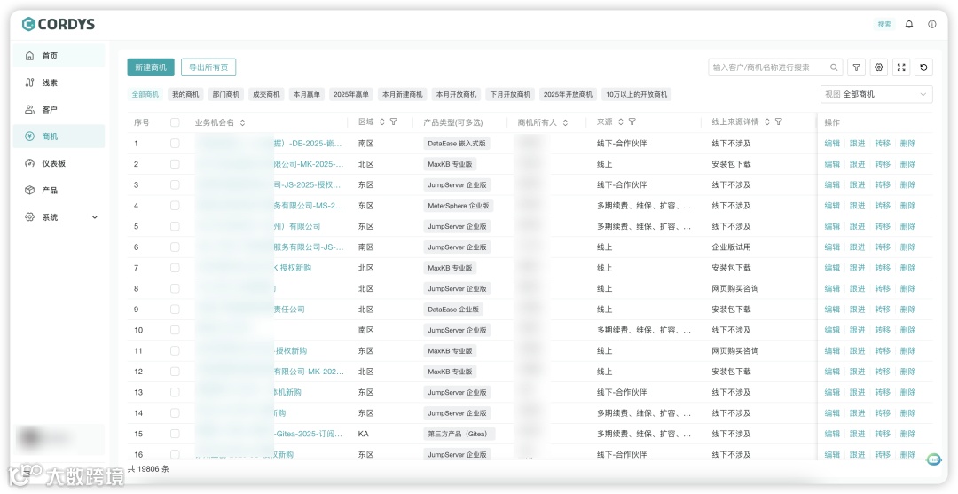Select the 本月新建商机 filter tab
The image size is (958, 494).
[402, 95]
